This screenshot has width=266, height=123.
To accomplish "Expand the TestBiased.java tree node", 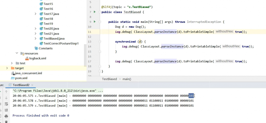I will 36,38.
